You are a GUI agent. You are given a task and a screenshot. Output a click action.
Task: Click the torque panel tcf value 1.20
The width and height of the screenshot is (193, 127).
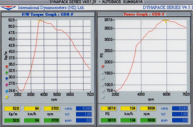coord(84,114)
